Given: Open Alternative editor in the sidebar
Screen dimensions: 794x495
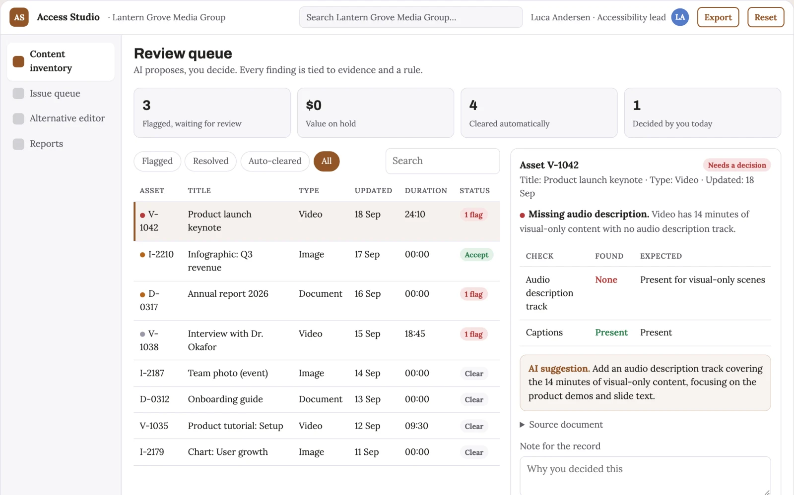Looking at the screenshot, I should [x=61, y=118].
